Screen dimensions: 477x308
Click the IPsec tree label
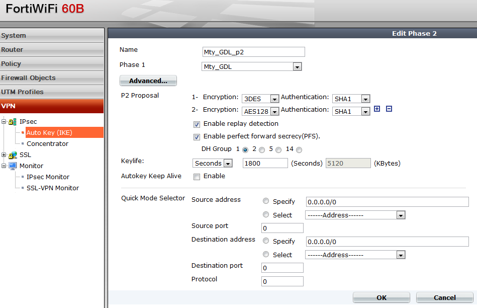(28, 122)
